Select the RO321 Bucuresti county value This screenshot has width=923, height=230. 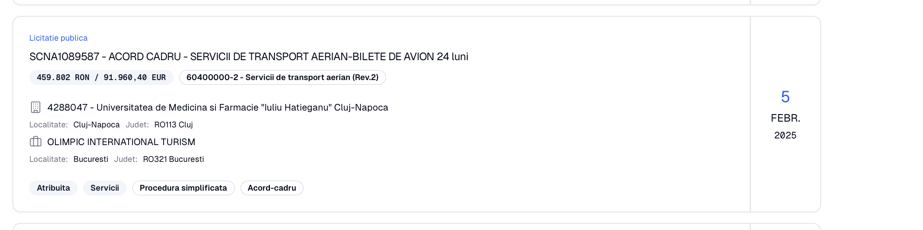(173, 159)
